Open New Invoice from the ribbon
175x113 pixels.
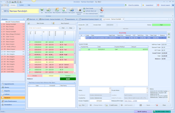pyautogui.click(x=48, y=10)
